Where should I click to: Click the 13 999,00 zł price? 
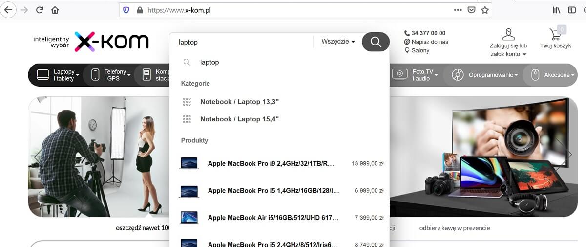(367, 163)
